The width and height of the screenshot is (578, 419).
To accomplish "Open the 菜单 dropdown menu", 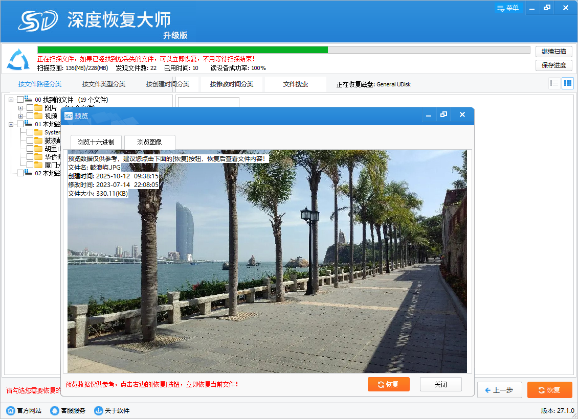I will (x=507, y=8).
